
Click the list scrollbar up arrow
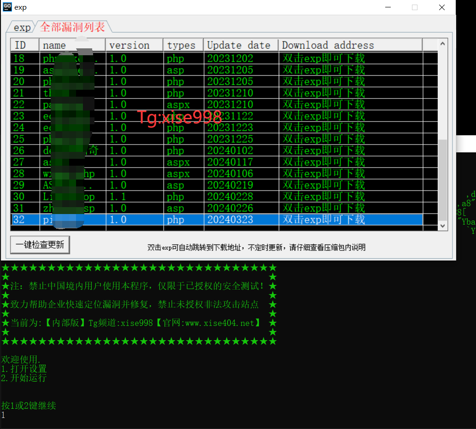click(443, 44)
